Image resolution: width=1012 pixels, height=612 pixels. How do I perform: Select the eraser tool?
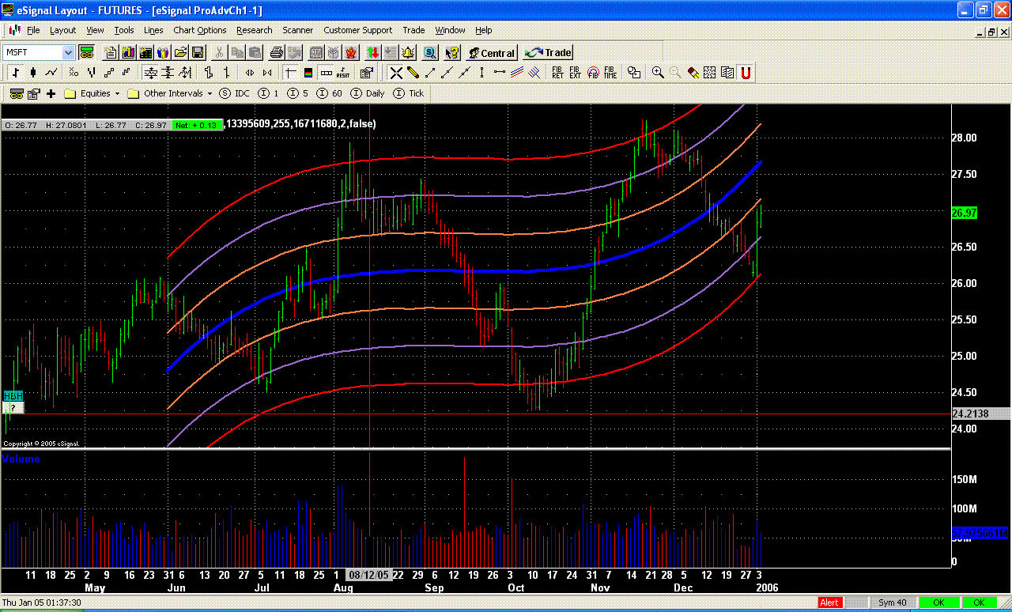coord(693,72)
